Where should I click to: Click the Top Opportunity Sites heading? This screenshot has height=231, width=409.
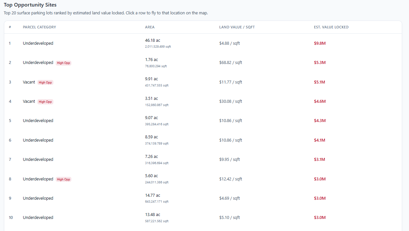(x=30, y=5)
